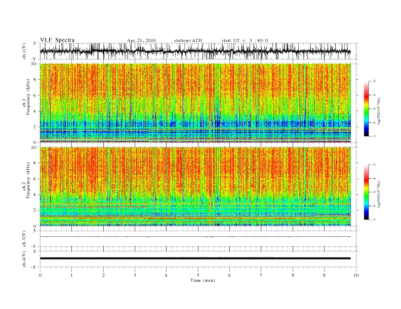Click the "5" voltage tick of ch.3 waveform
Screen dimensions: 401x309
(35, 231)
